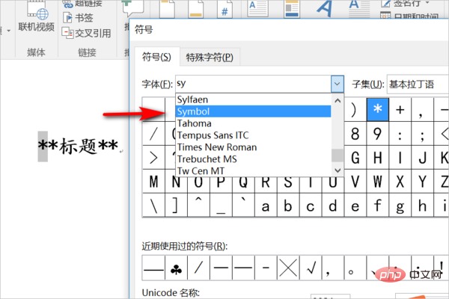Click the highlighted asterisk symbol cell
Image resolution: width=449 pixels, height=299 pixels.
[x=378, y=110]
